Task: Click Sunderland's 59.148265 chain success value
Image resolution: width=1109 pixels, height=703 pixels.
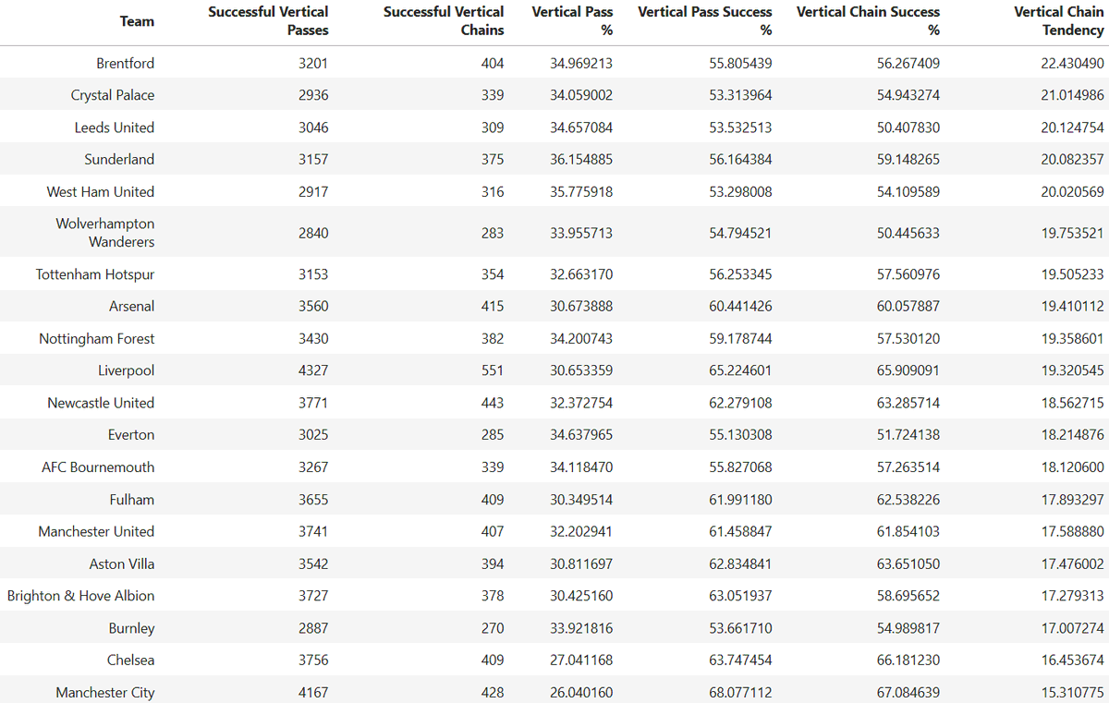Action: 908,160
